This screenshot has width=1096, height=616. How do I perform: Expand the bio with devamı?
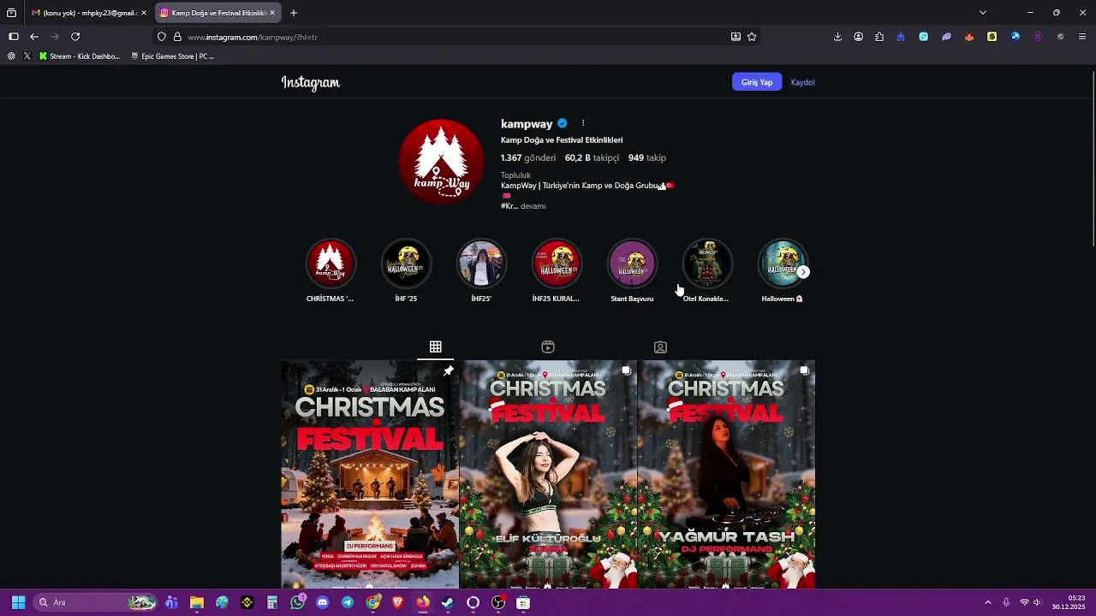(x=533, y=206)
